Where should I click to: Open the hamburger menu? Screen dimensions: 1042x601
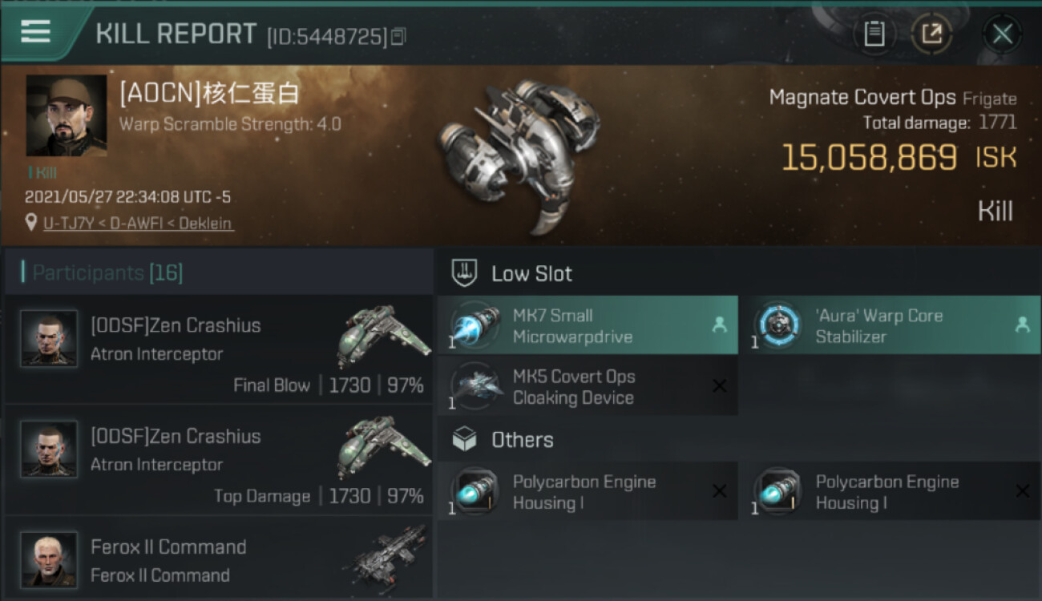tap(36, 32)
